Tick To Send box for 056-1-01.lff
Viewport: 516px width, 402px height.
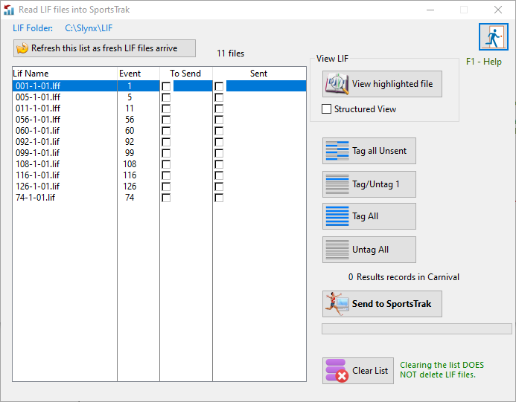166,120
